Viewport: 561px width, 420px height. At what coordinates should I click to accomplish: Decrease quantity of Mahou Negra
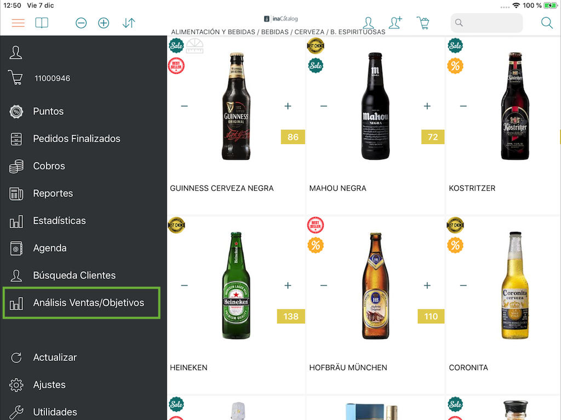pyautogui.click(x=323, y=106)
